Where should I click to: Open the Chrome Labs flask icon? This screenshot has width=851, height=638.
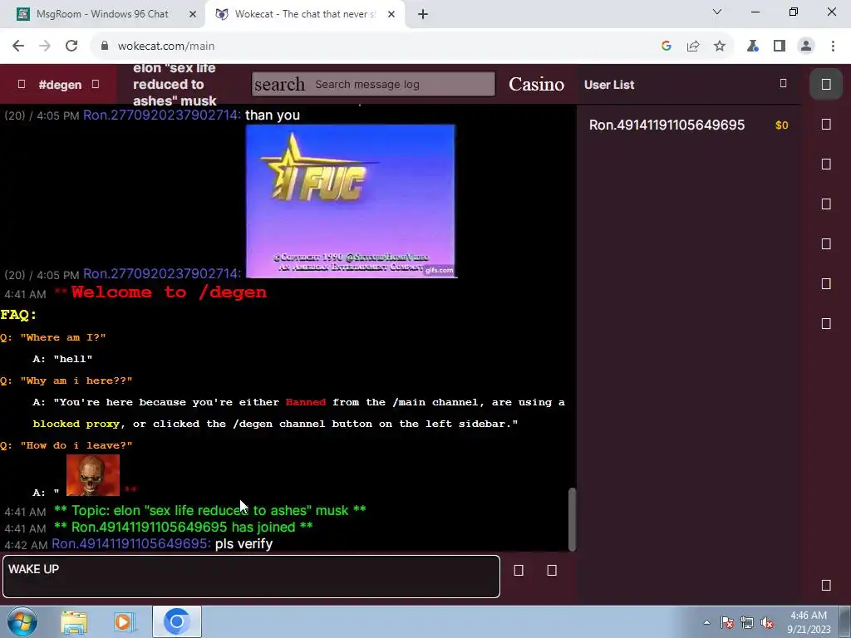point(753,47)
